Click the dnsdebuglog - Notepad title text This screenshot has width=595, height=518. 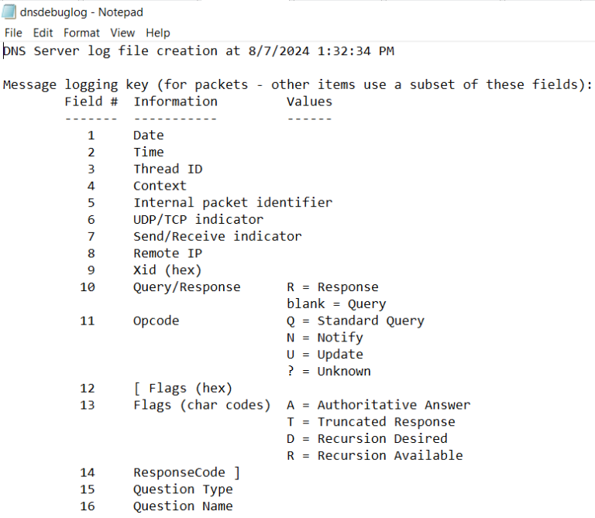81,12
